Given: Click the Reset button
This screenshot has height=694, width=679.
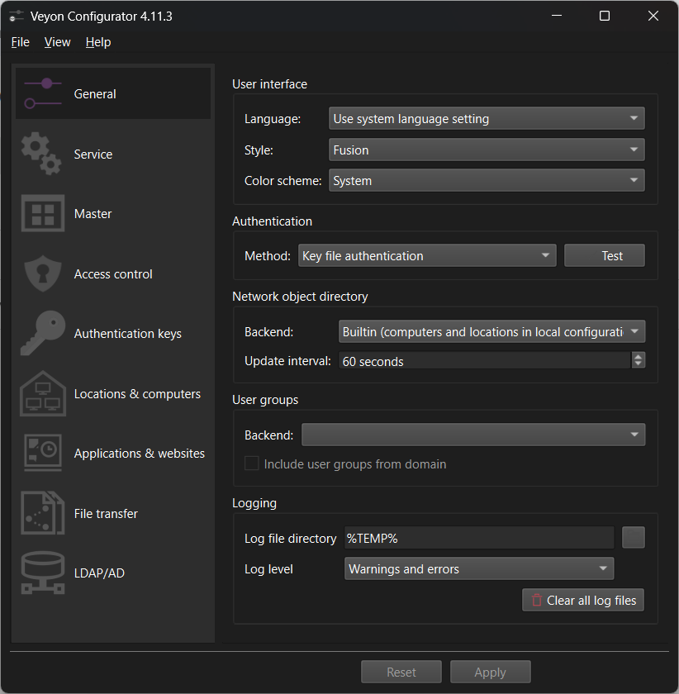Looking at the screenshot, I should [x=401, y=672].
